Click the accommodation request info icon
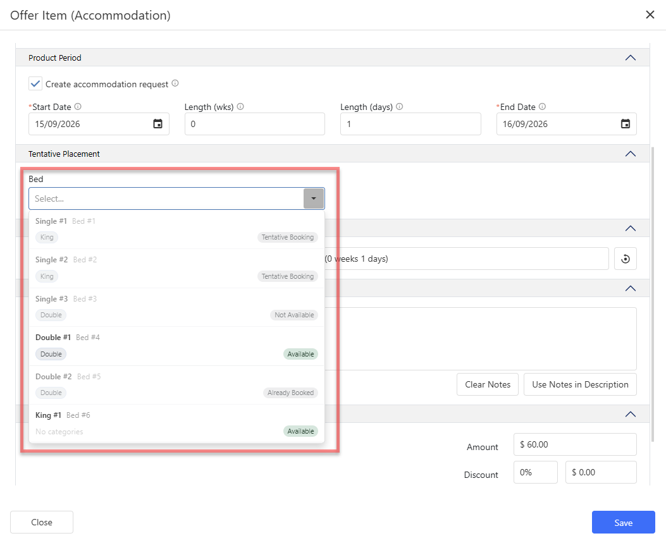Screen dimensions: 666x543 175,83
